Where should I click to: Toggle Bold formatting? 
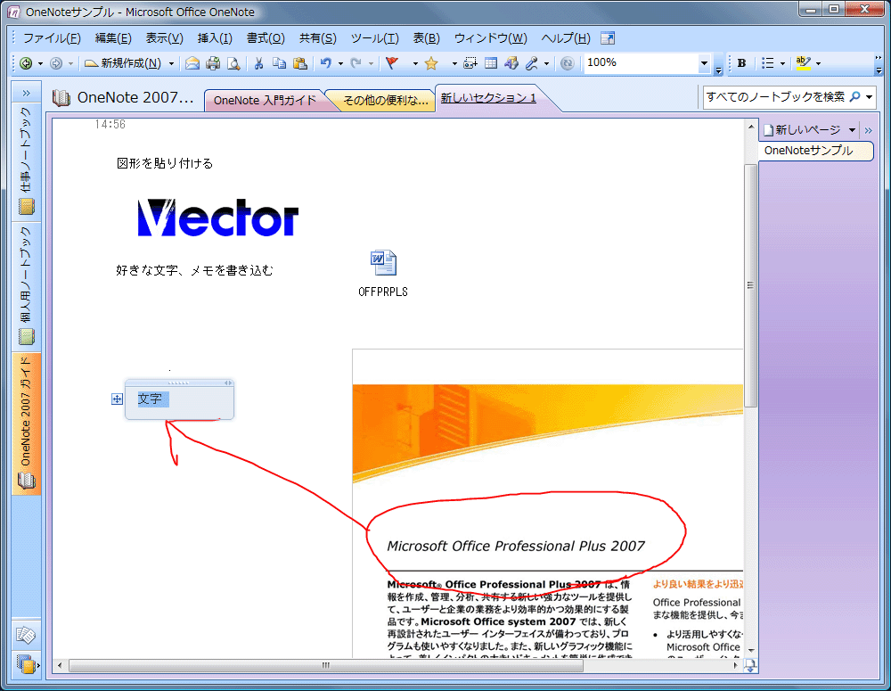click(741, 63)
